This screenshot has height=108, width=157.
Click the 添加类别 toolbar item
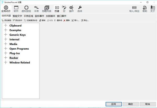6,20
